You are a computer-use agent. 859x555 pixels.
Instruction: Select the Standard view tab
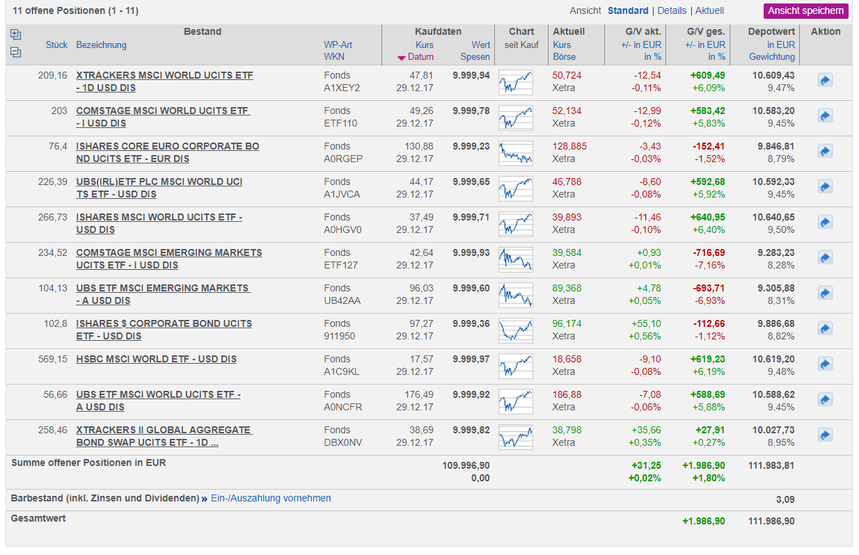[x=628, y=10]
